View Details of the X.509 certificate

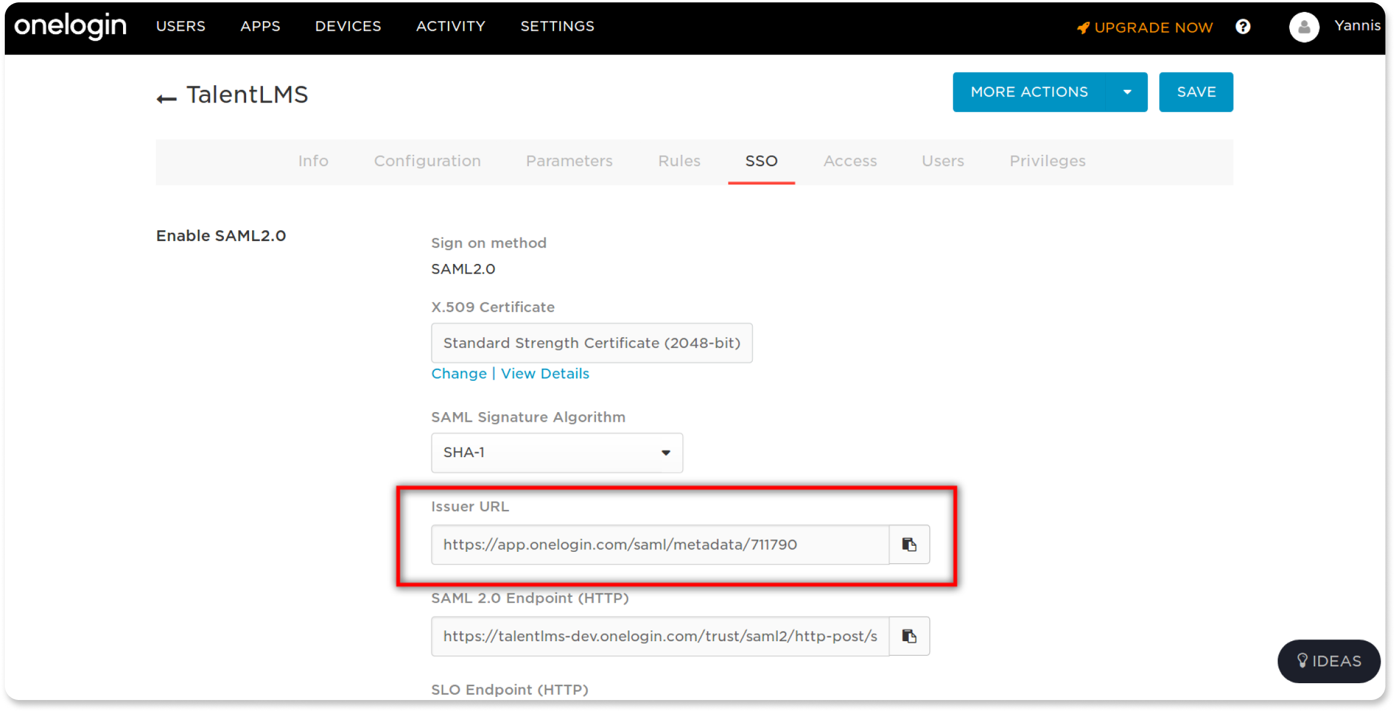pos(544,373)
